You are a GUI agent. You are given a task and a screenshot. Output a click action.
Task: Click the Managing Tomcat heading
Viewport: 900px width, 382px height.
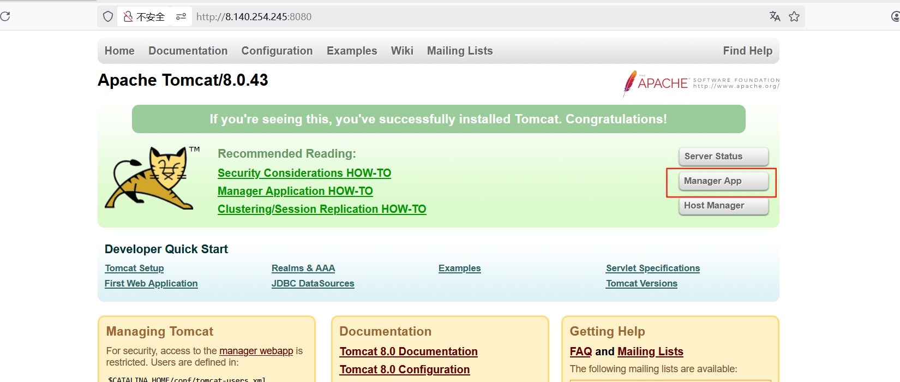point(160,331)
